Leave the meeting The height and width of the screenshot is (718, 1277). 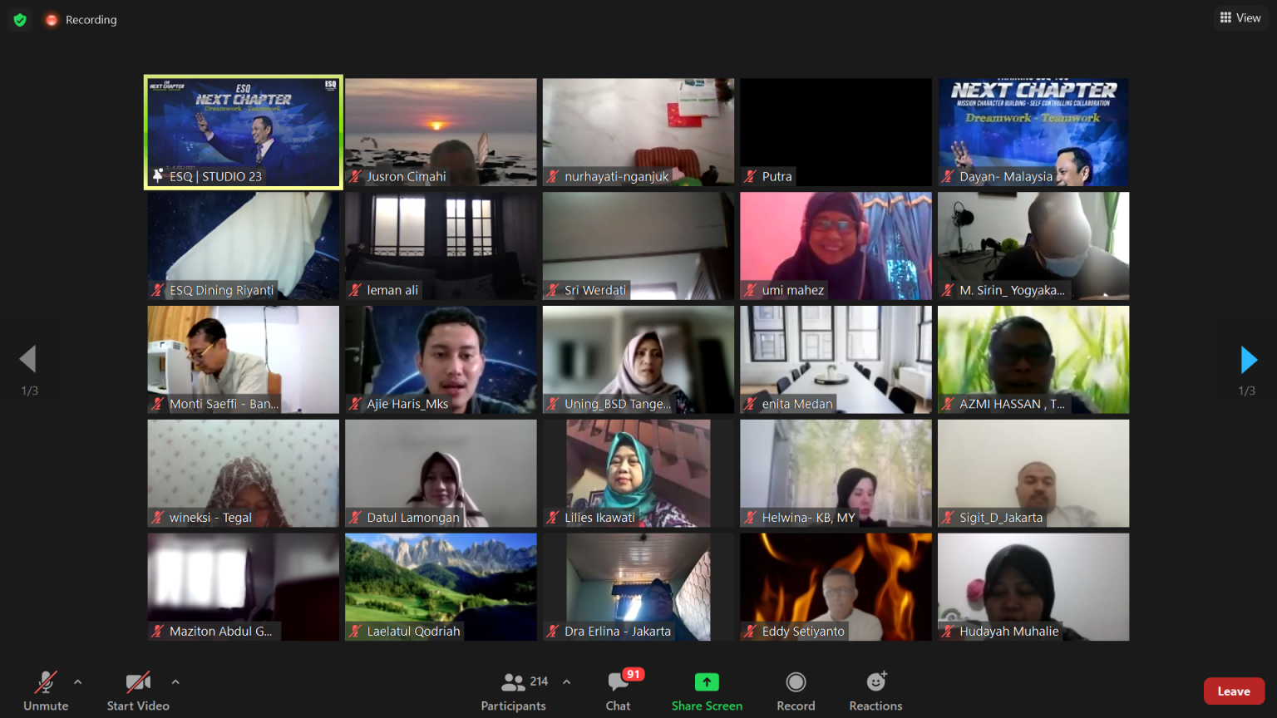point(1234,691)
